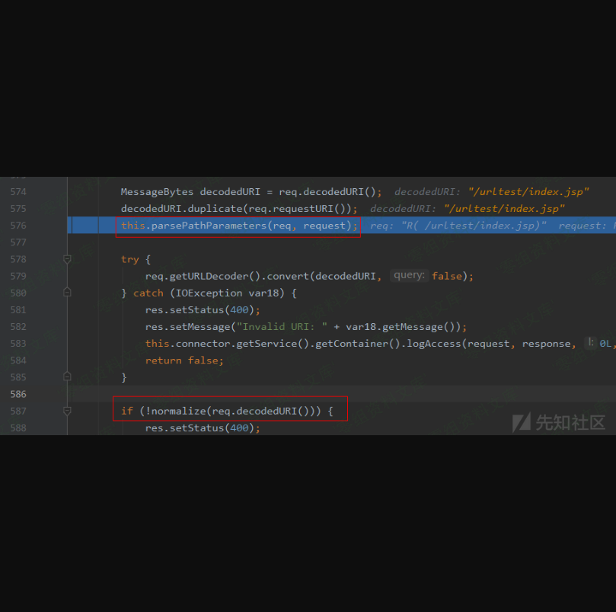Screen dimensions: 616x612
Task: Click inline debug value on line 575
Action: pos(467,209)
